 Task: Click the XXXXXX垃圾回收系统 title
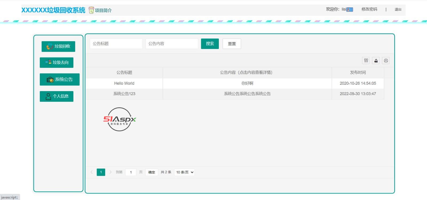(53, 10)
